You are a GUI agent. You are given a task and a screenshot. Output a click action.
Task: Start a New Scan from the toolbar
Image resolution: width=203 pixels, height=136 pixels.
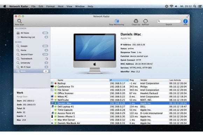(x=19, y=22)
